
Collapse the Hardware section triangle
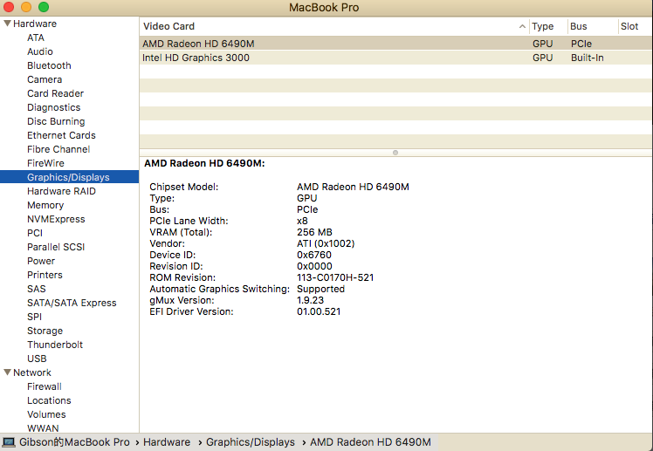click(x=7, y=24)
